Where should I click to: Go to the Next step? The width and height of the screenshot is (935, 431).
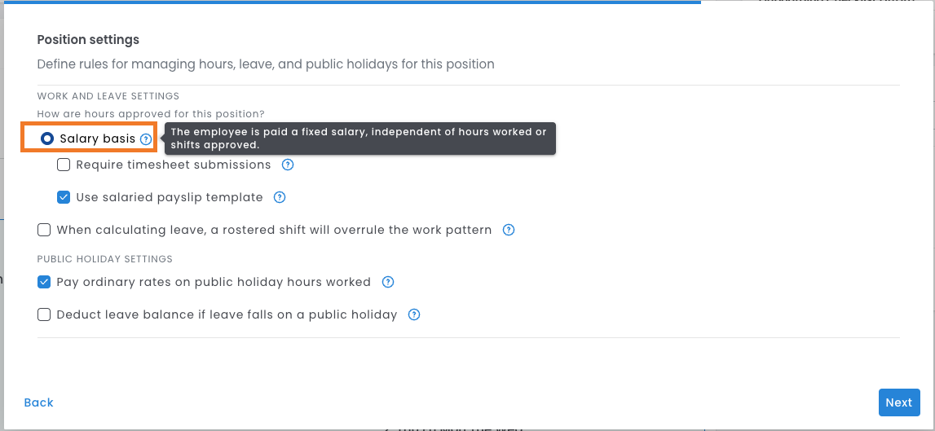[898, 402]
